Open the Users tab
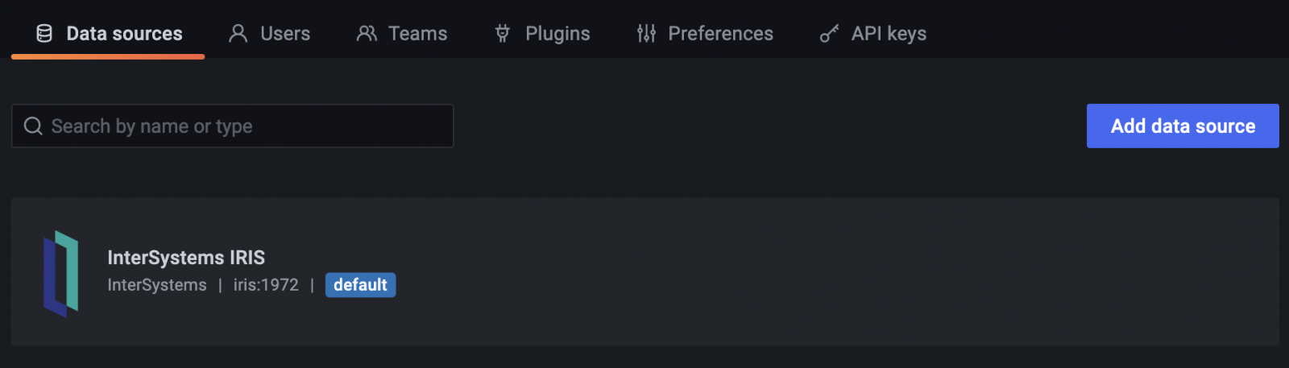Image resolution: width=1289 pixels, height=368 pixels. (x=285, y=33)
